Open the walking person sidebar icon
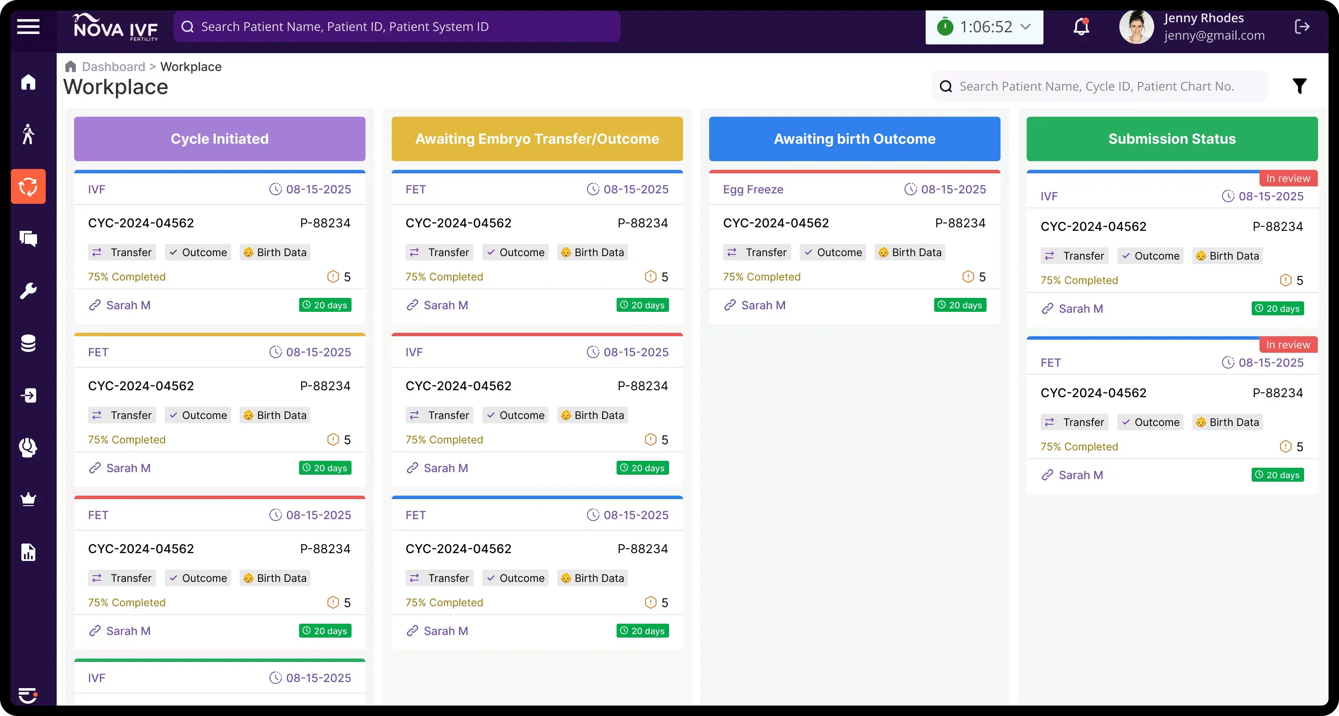1339x716 pixels. tap(28, 134)
